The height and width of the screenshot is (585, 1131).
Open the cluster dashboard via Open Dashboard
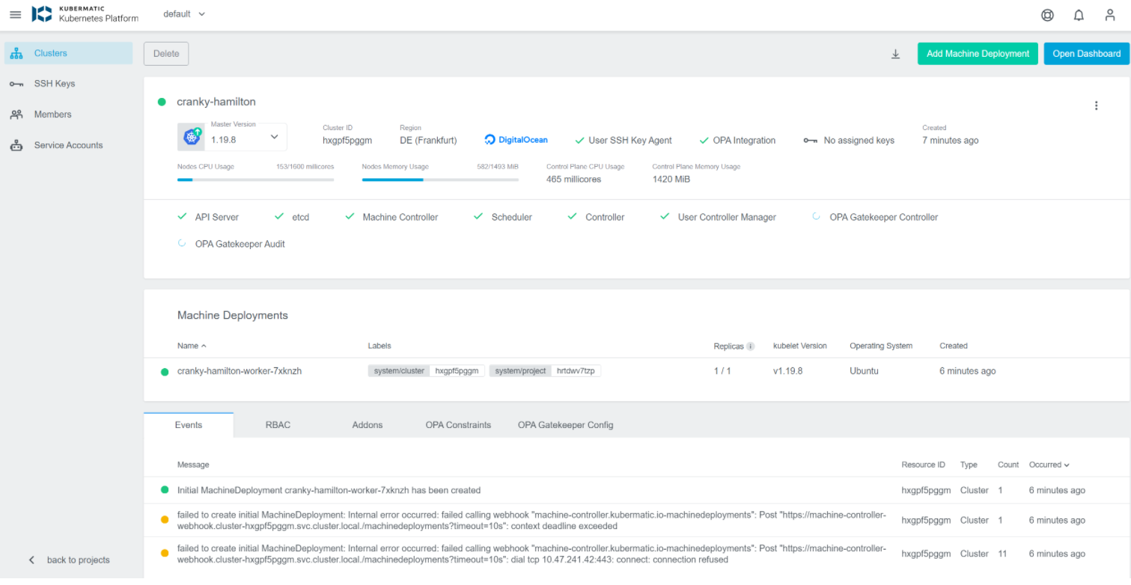1086,53
